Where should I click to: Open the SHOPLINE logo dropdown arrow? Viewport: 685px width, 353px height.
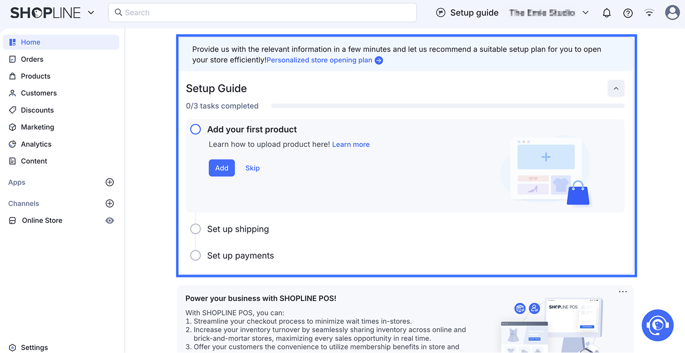91,13
